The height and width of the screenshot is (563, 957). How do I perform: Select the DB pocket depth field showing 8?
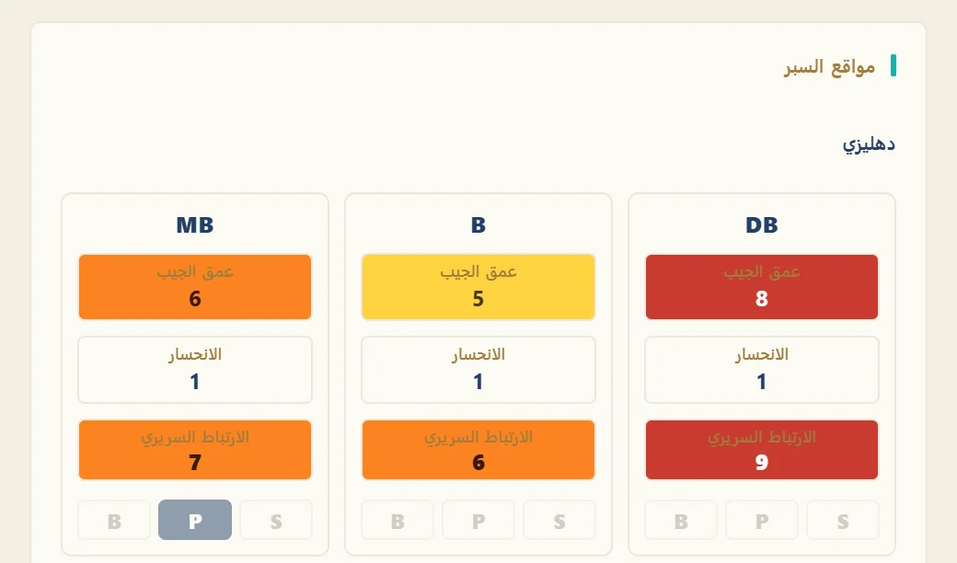(762, 287)
